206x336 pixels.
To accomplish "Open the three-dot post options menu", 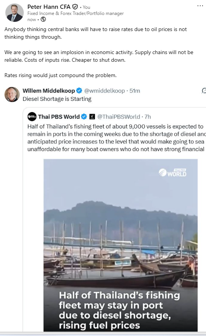I will (x=200, y=6).
